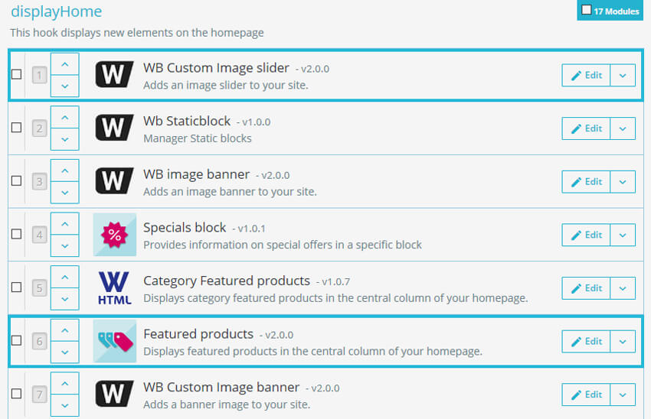Click position number 6 handle
Viewport: 651px width, 419px height.
pyautogui.click(x=40, y=341)
